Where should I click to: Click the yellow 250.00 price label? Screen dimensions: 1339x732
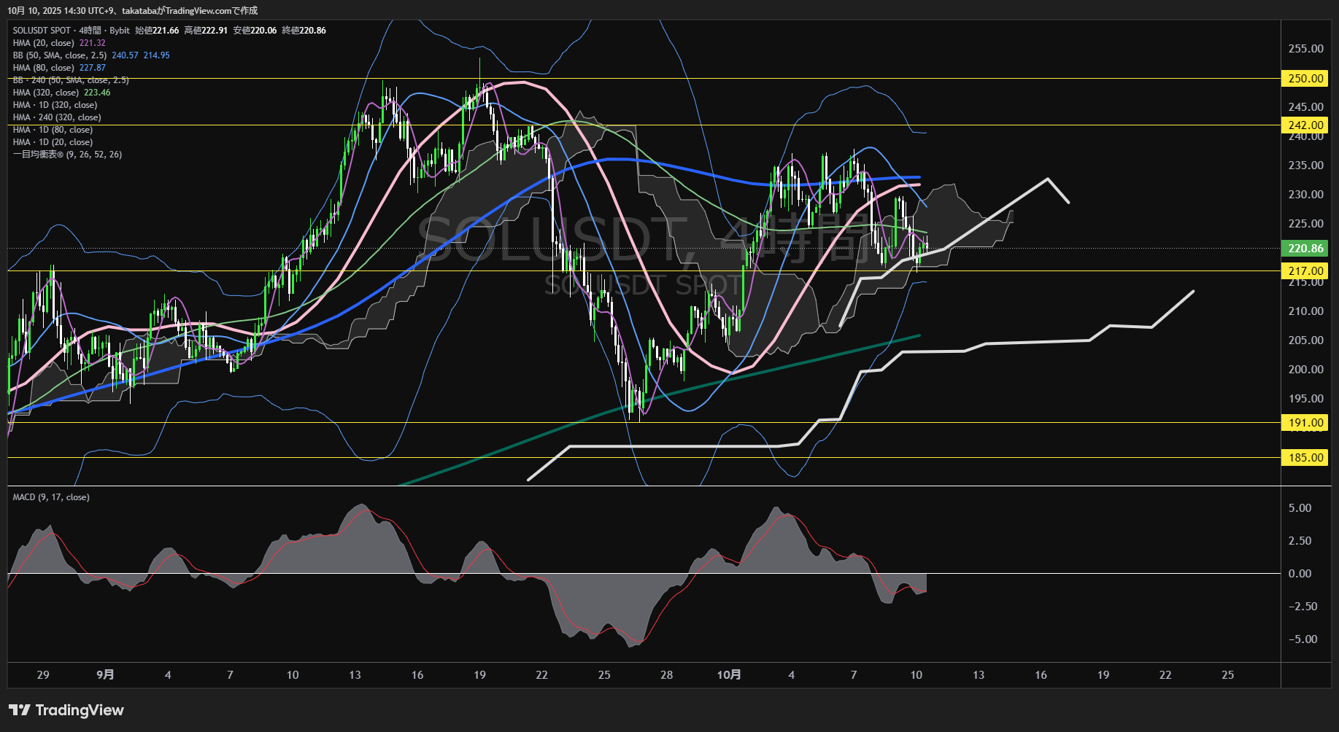[x=1305, y=79]
